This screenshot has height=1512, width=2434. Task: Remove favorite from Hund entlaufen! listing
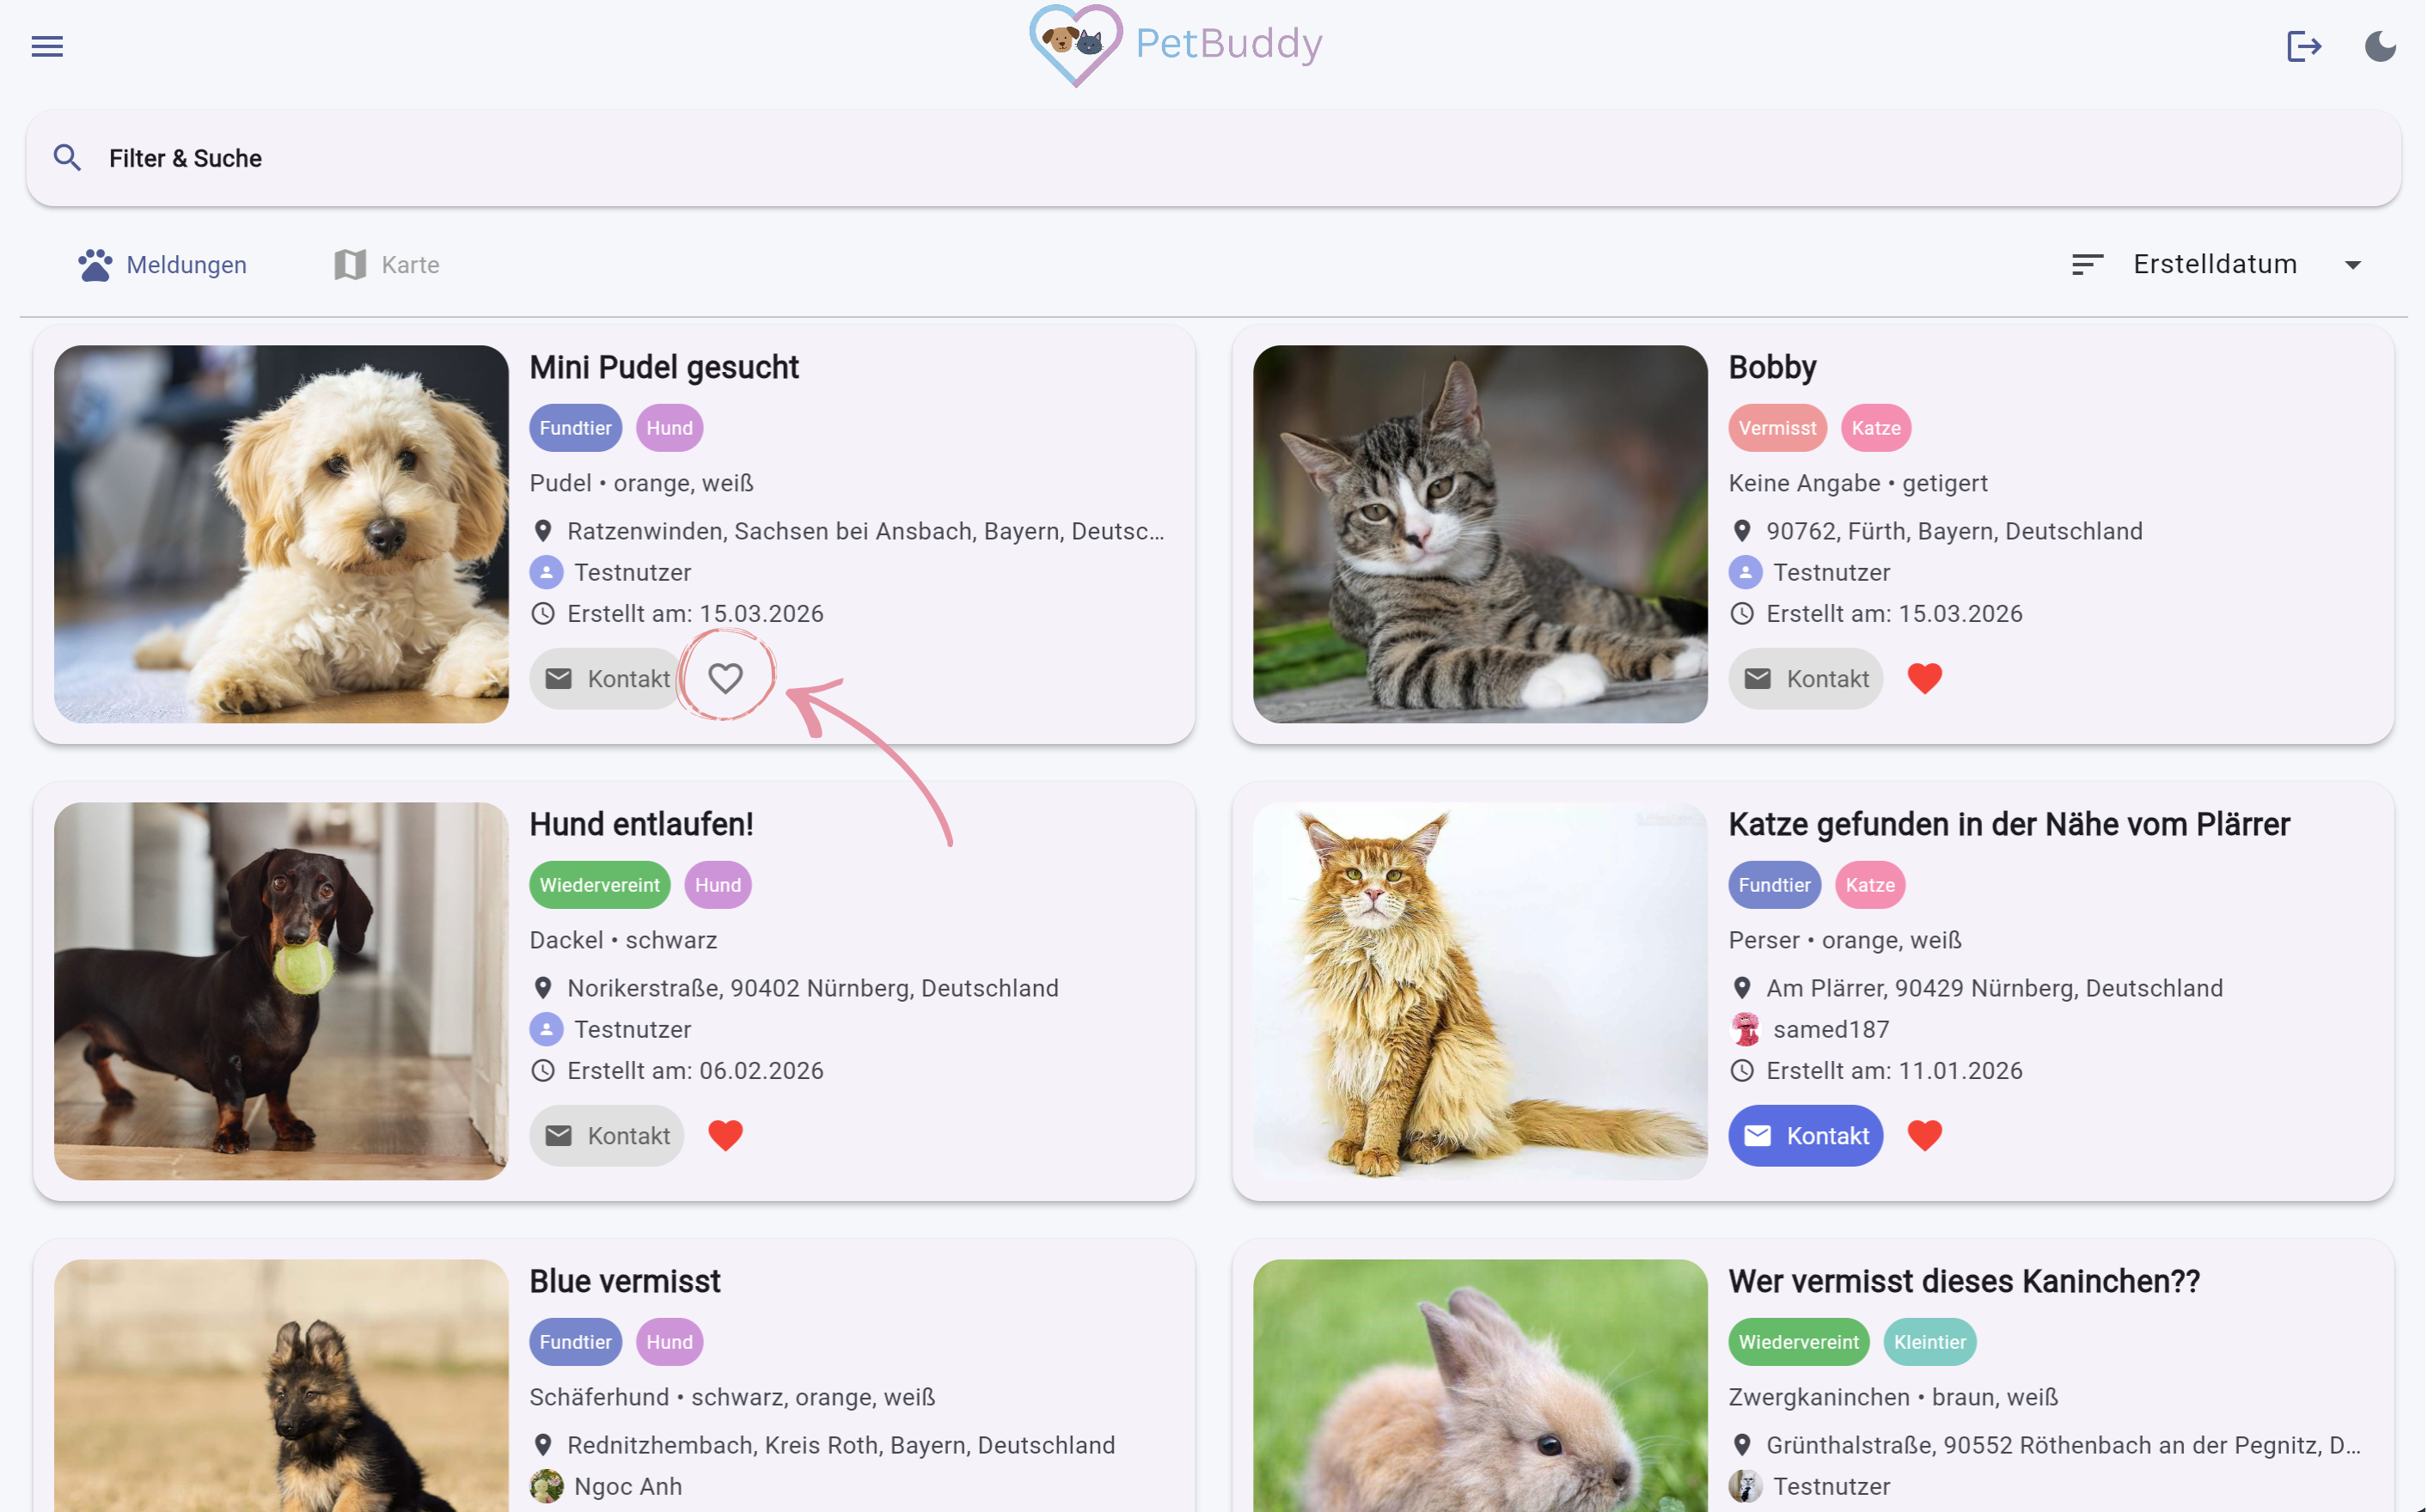click(725, 1135)
